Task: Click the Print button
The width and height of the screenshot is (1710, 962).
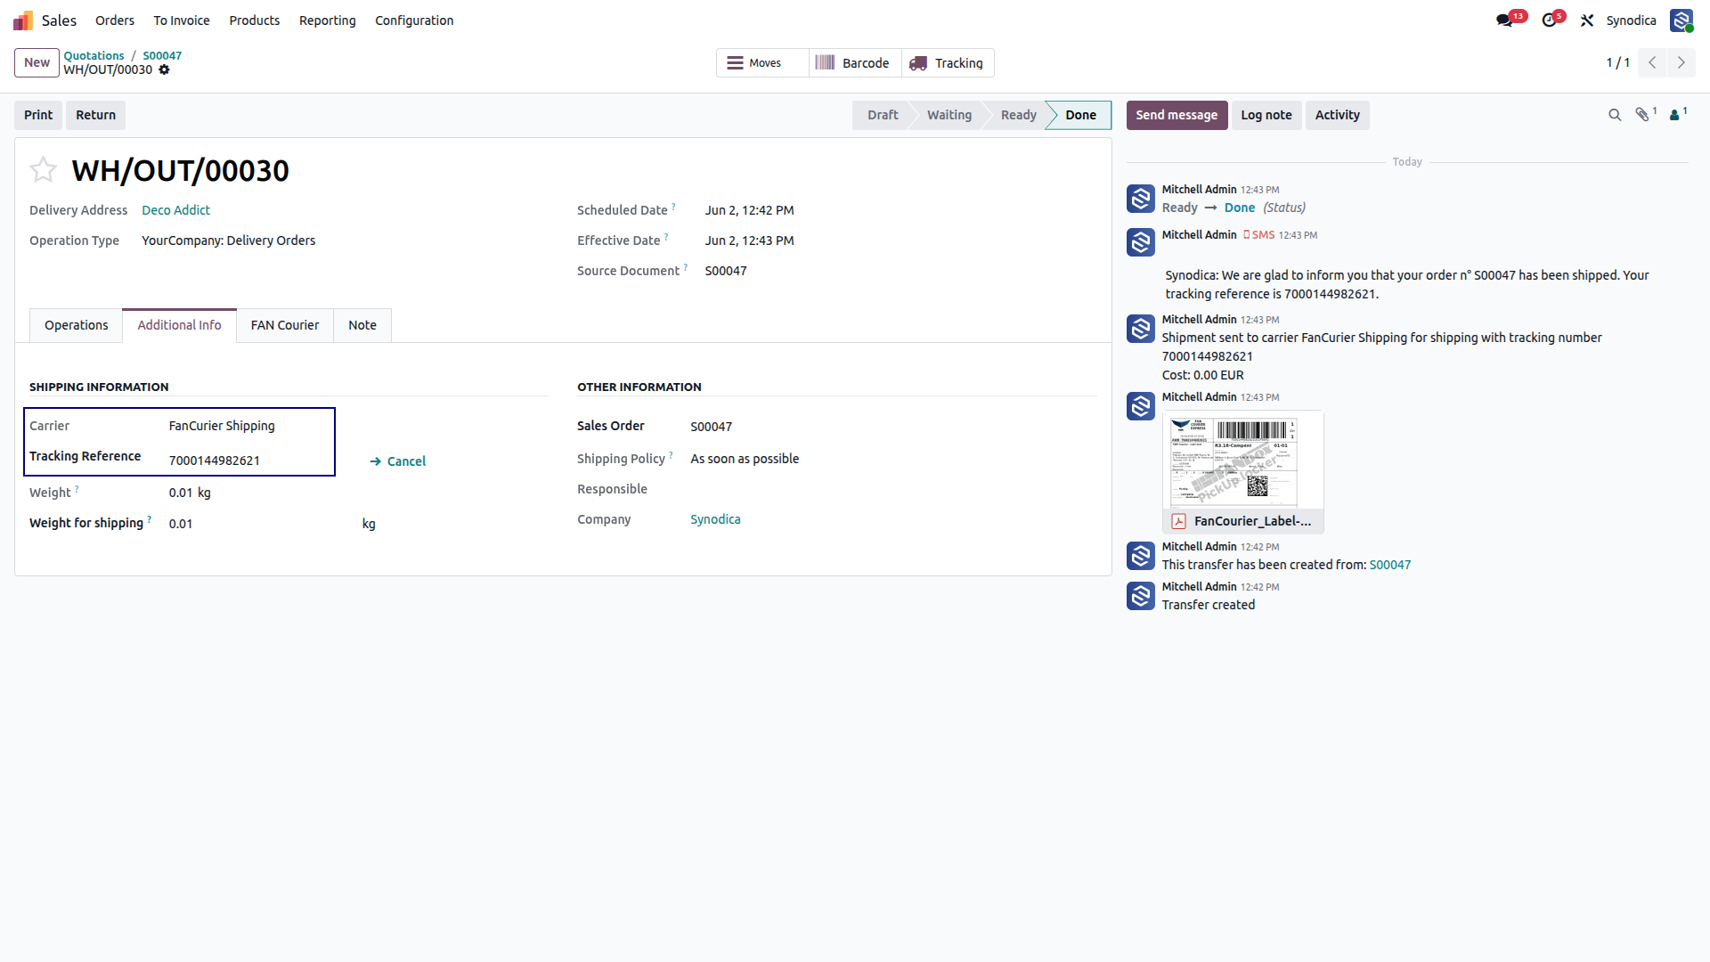Action: point(38,115)
